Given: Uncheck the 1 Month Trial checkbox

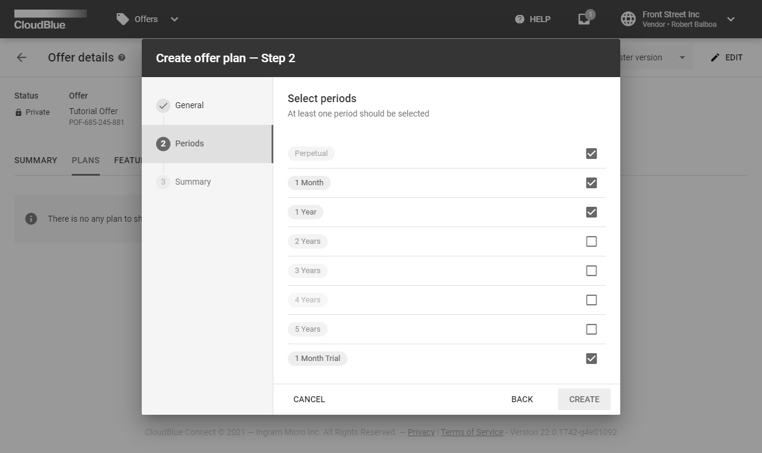Looking at the screenshot, I should click(x=592, y=359).
